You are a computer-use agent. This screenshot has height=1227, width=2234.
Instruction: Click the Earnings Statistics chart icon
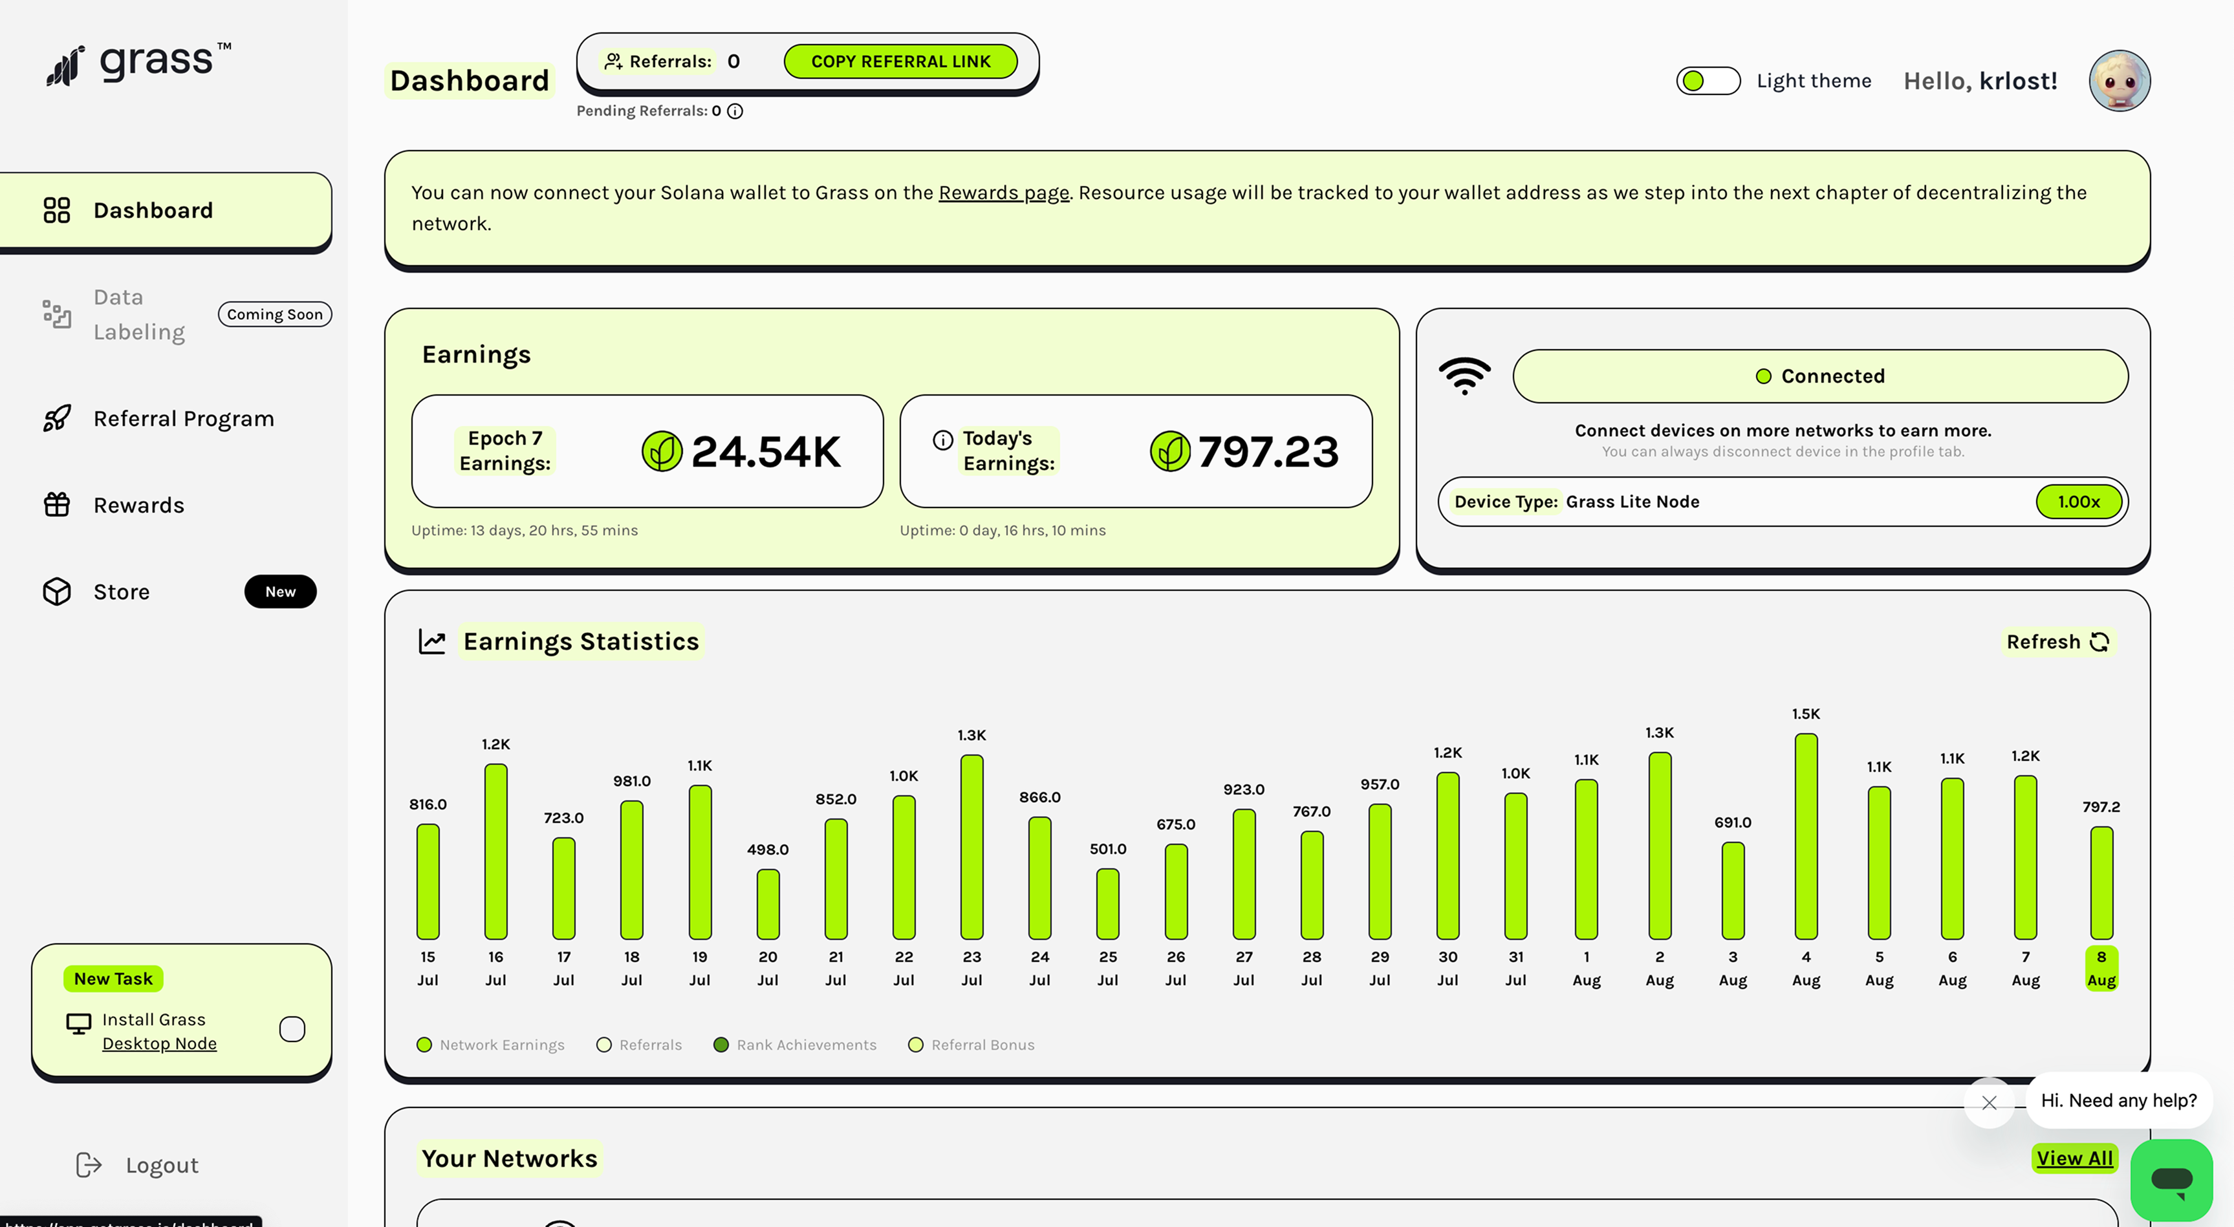click(432, 641)
